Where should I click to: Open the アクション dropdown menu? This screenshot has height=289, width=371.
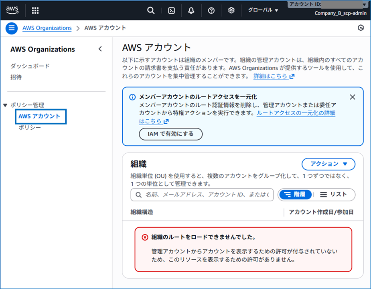click(x=328, y=164)
